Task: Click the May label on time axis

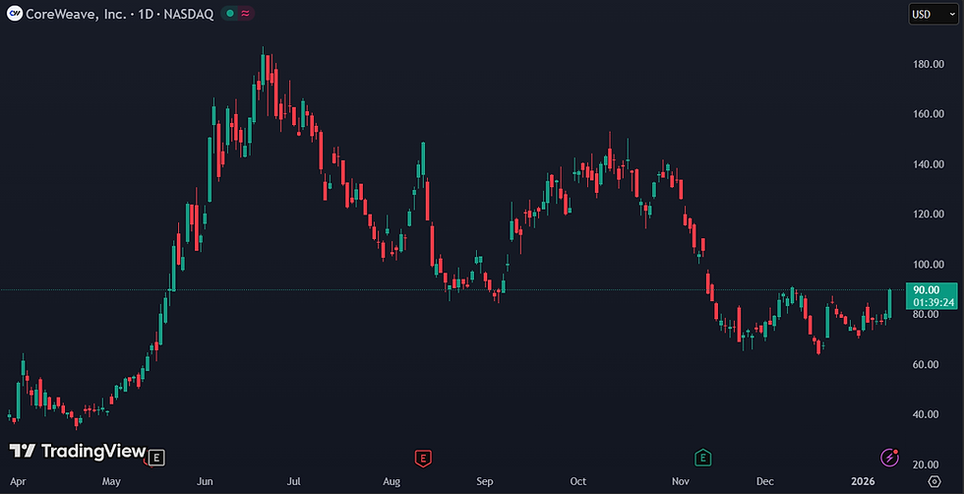Action: [111, 481]
